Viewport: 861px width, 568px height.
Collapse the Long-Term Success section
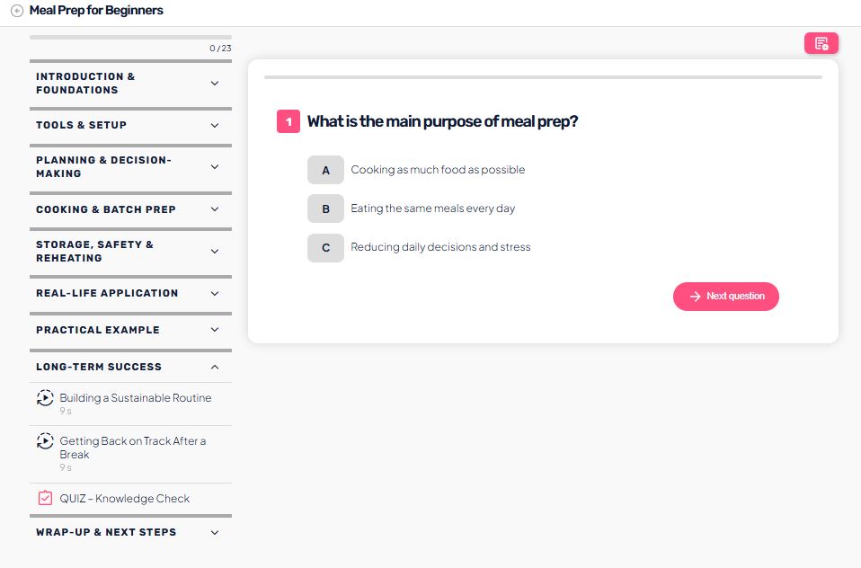point(214,367)
